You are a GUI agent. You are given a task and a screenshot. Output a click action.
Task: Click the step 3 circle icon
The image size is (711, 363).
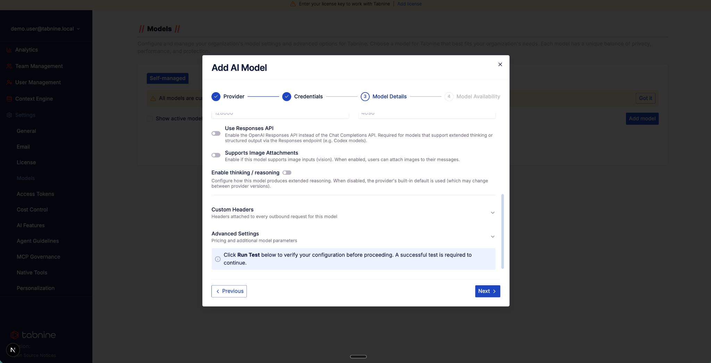click(x=365, y=96)
